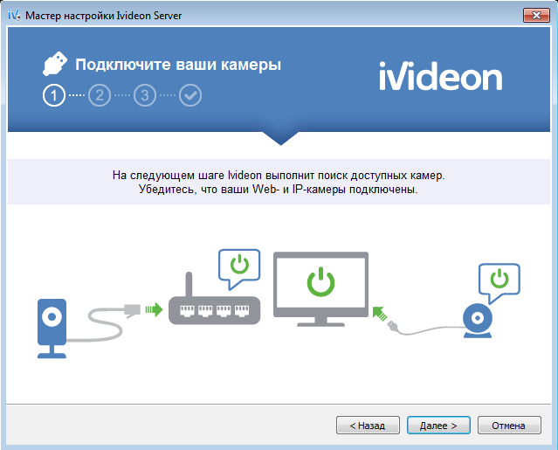Click the round webcam illustration
This screenshot has height=450, width=558.
tap(478, 321)
